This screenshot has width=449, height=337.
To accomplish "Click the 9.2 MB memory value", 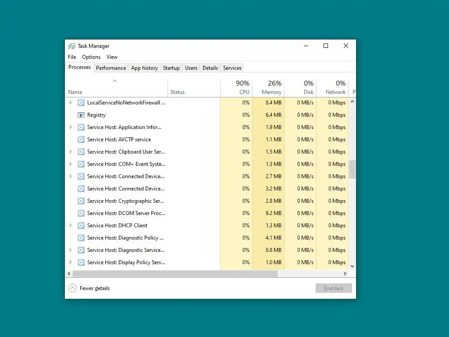I will (274, 213).
